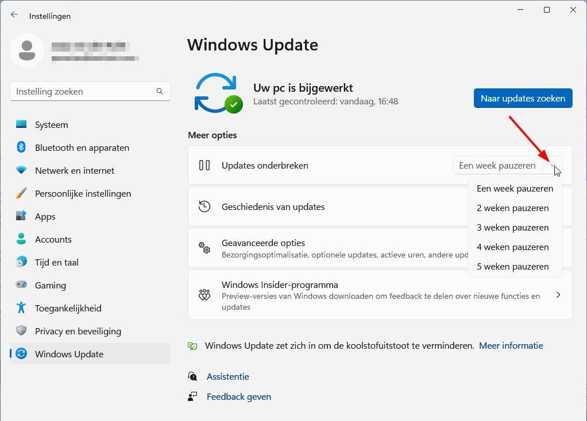The width and height of the screenshot is (587, 421).
Task: Select the Toegankelijkheid person icon
Action: click(21, 308)
